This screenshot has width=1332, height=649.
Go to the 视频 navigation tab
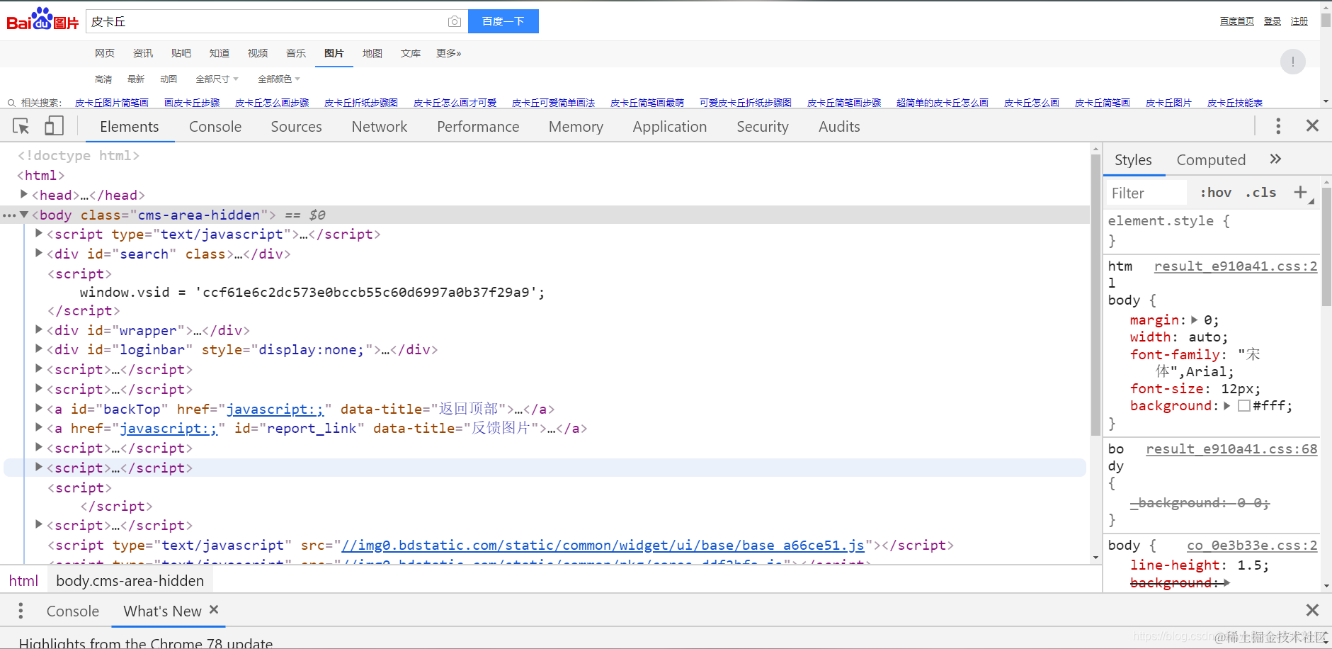click(x=258, y=53)
